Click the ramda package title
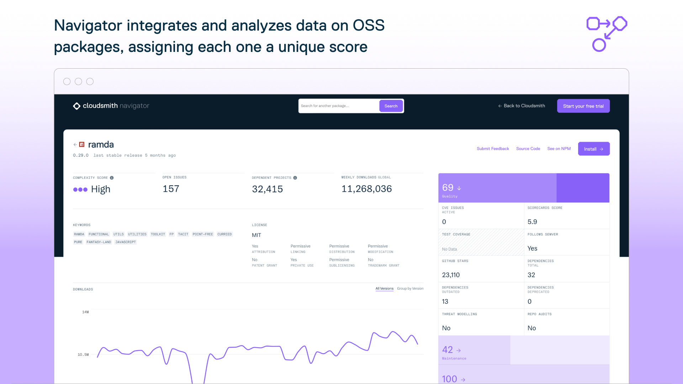 tap(101, 144)
